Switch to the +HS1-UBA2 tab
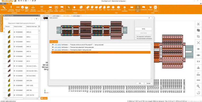 (56, 16)
